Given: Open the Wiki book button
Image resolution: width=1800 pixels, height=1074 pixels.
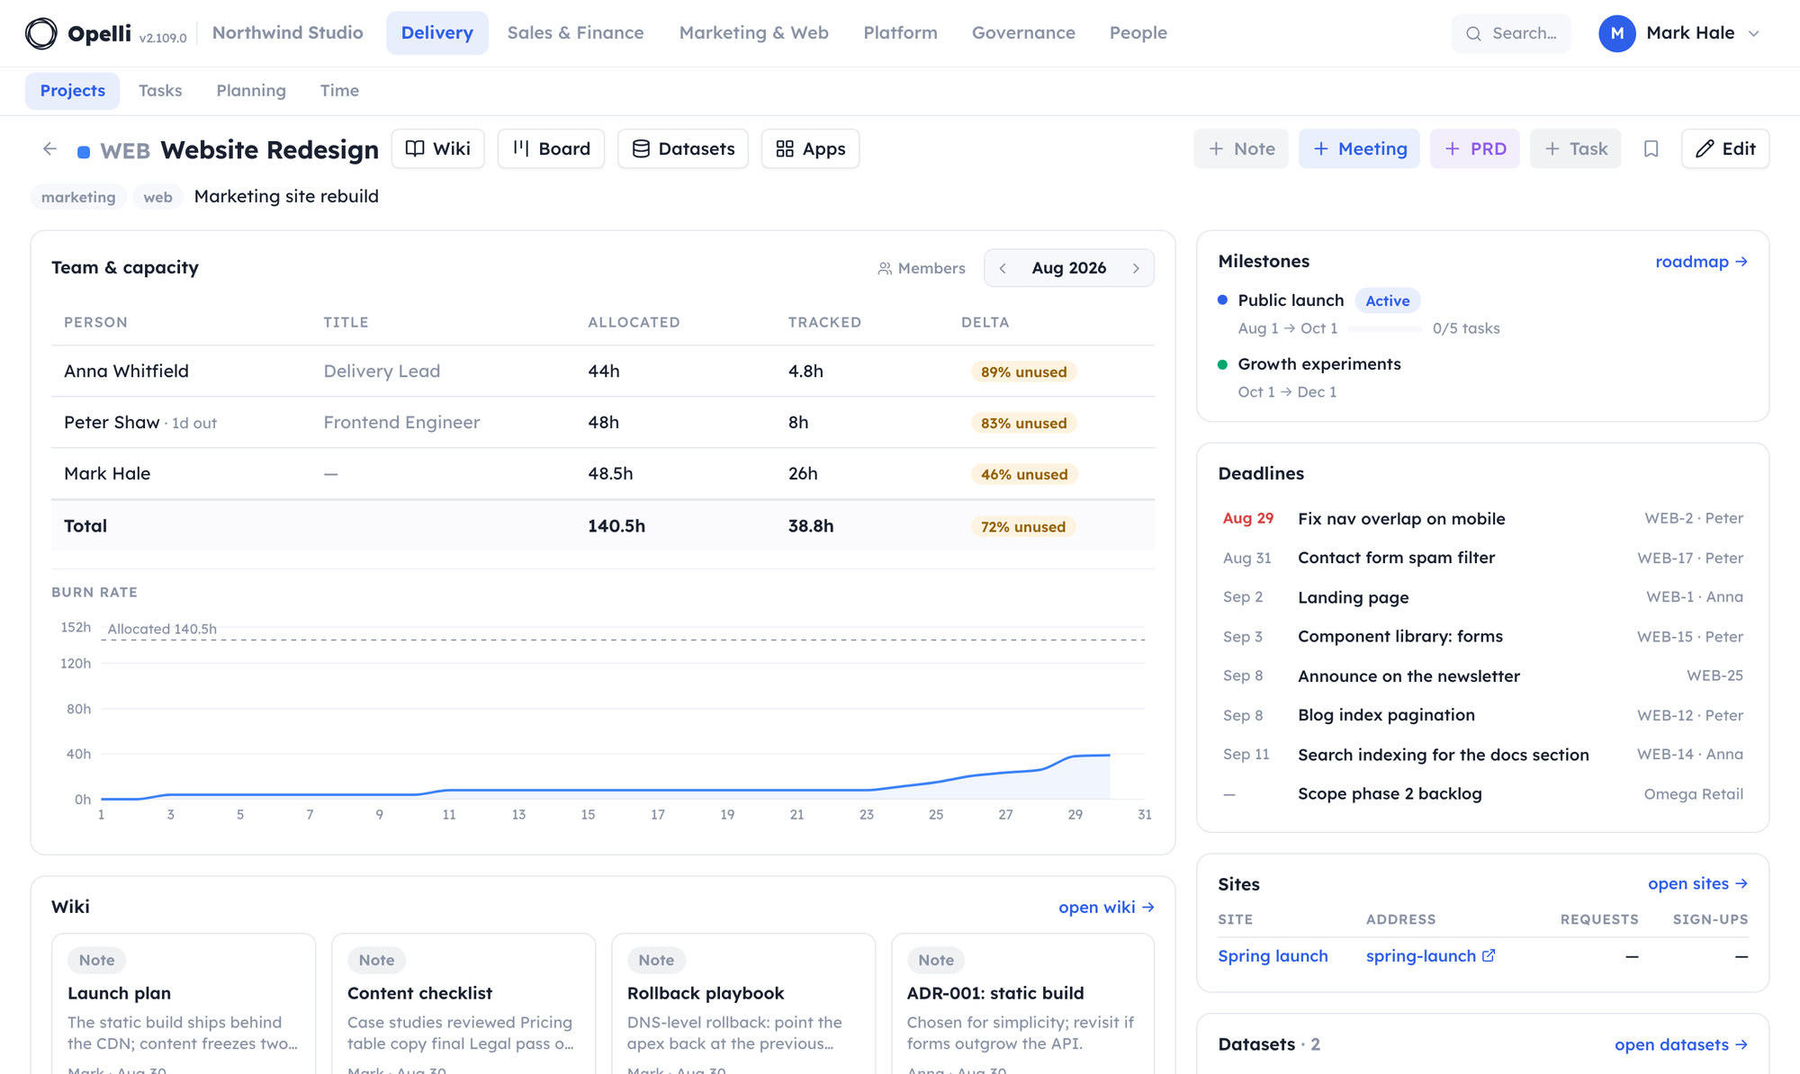Looking at the screenshot, I should click(x=437, y=148).
